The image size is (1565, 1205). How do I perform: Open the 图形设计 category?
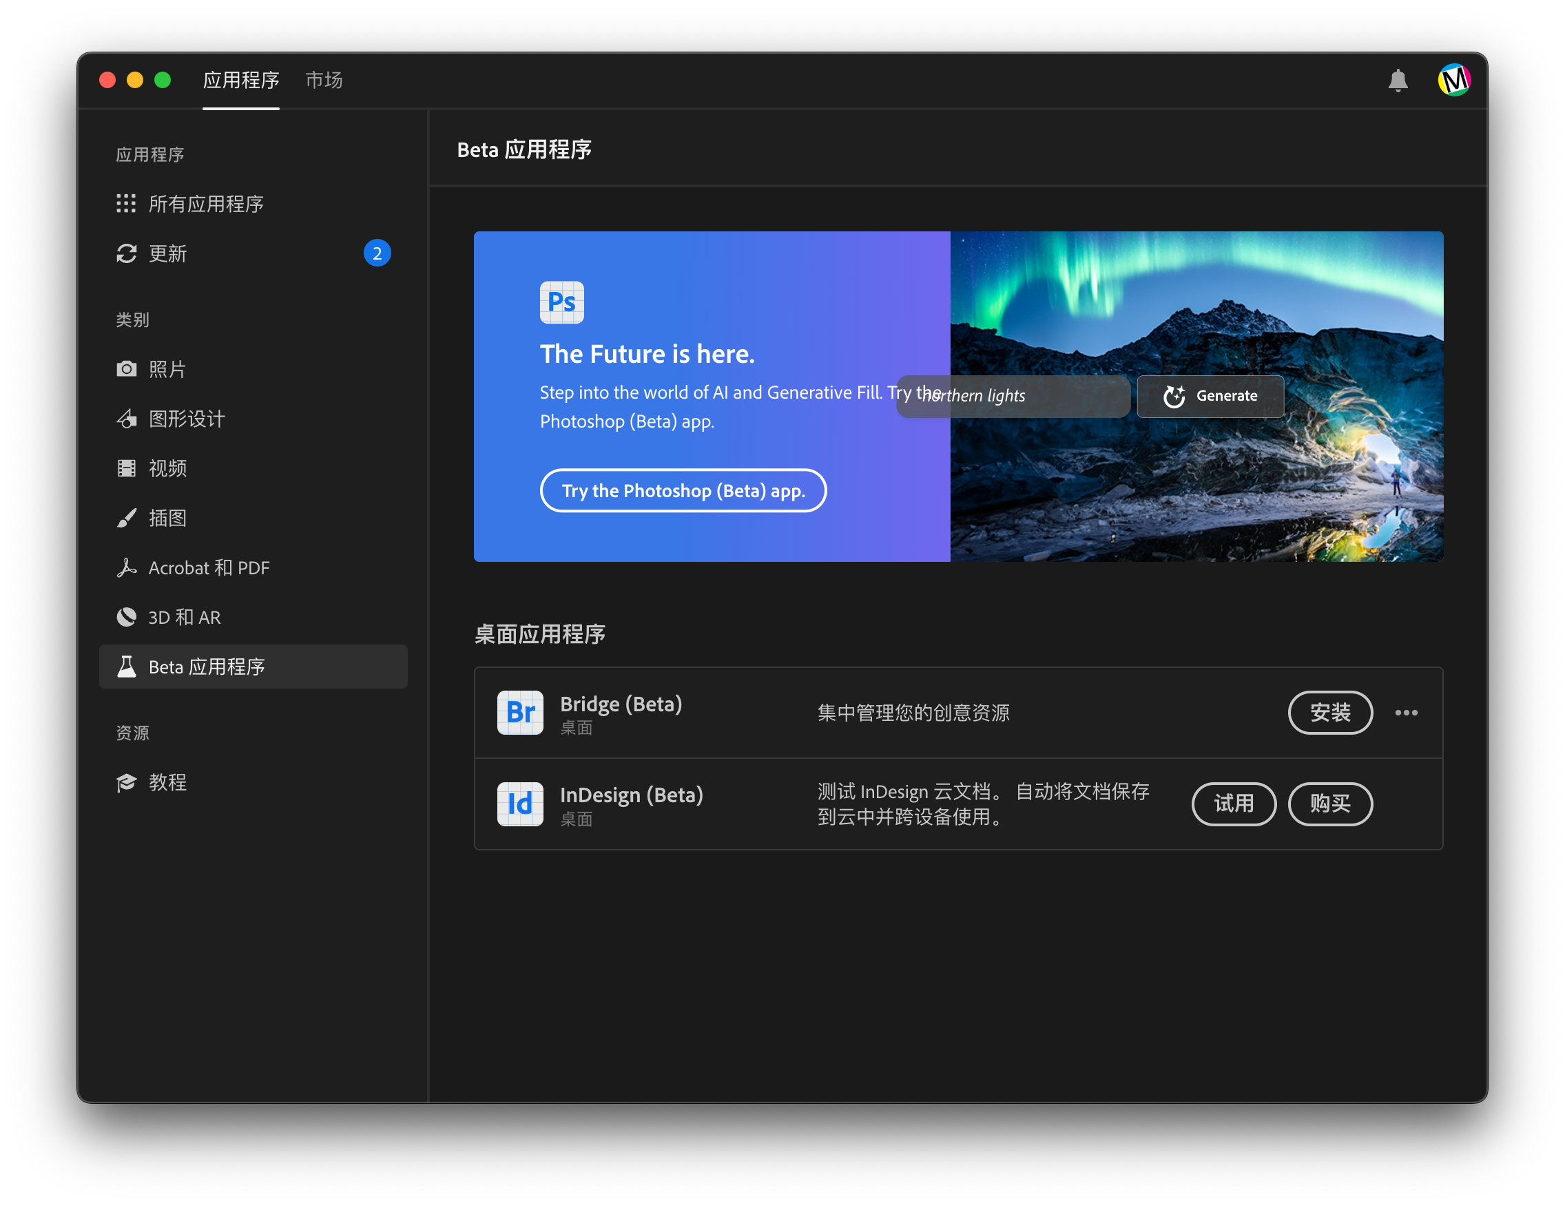tap(126, 419)
